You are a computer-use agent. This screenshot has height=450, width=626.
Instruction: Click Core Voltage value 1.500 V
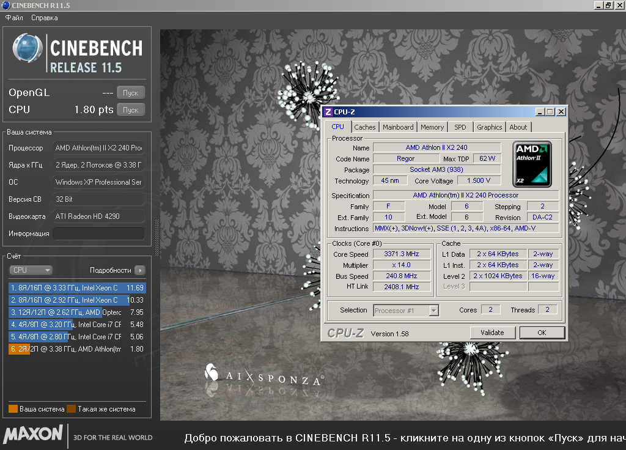pos(479,180)
